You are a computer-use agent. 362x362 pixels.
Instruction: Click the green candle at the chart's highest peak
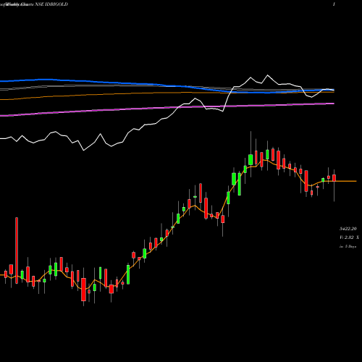tap(251, 160)
